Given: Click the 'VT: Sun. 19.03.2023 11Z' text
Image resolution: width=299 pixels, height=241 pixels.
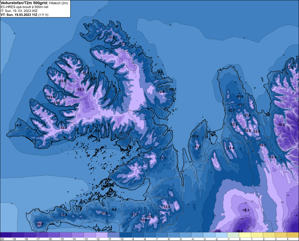Looking at the screenshot, I should click(x=19, y=15).
